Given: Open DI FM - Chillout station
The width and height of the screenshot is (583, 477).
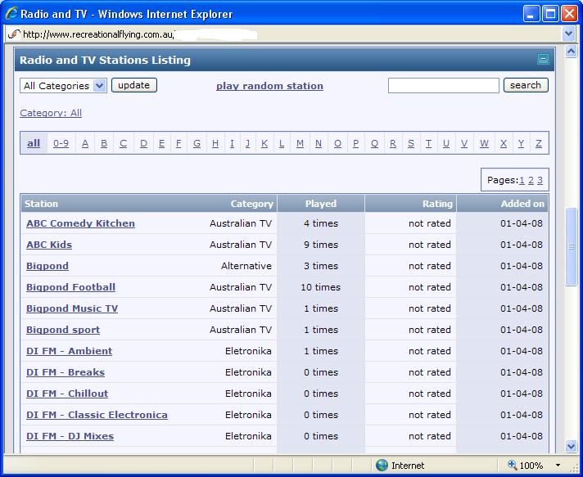Looking at the screenshot, I should (67, 394).
